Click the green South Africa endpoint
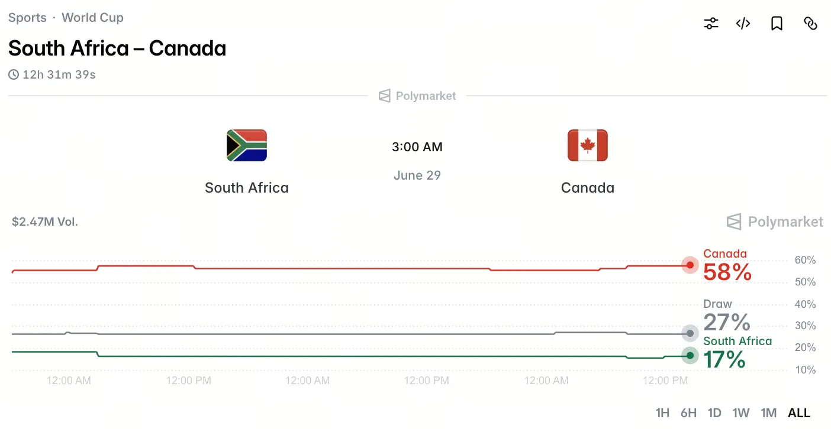 coord(690,356)
